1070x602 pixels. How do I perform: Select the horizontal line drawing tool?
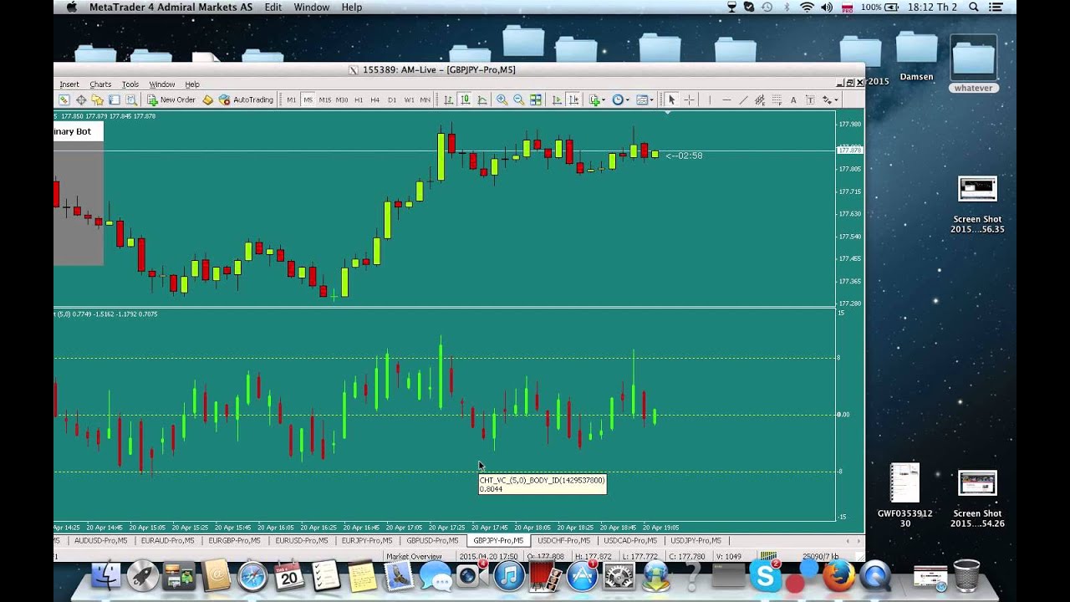point(726,99)
